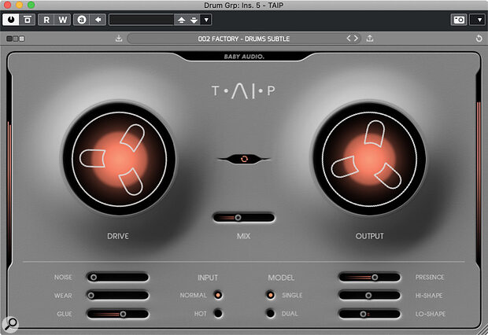The image size is (488, 335).
Task: Toggle the auto-gain link icon between reels
Action: tap(244, 159)
